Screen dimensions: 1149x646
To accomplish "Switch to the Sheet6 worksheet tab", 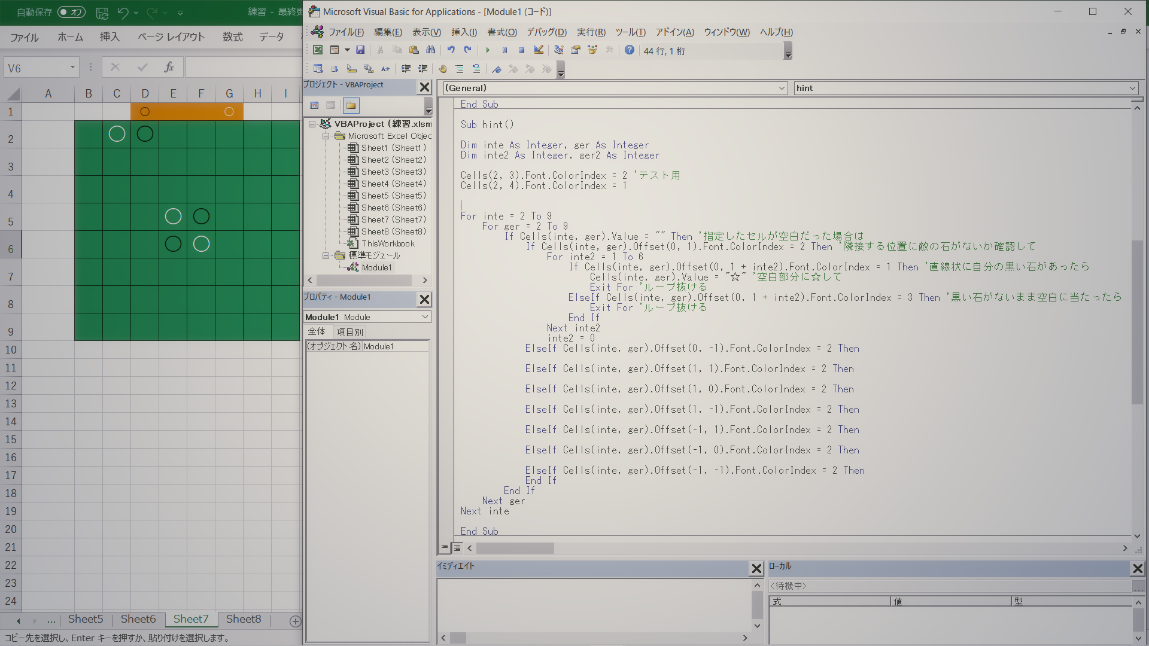I will (x=138, y=620).
